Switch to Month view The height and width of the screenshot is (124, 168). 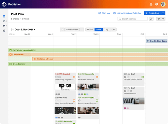tap(90, 30)
